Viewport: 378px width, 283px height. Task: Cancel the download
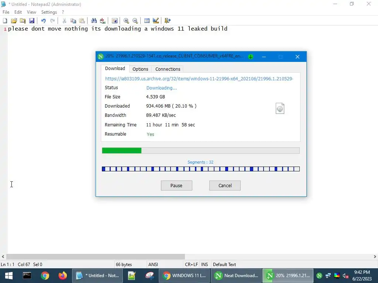point(225,186)
